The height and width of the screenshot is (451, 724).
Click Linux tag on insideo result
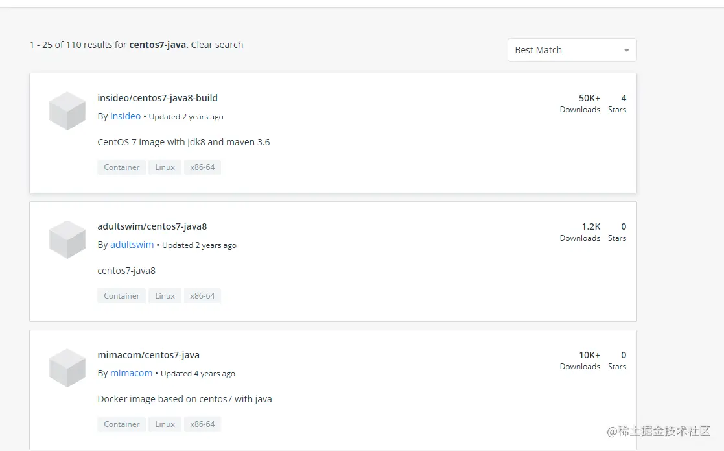(x=165, y=167)
